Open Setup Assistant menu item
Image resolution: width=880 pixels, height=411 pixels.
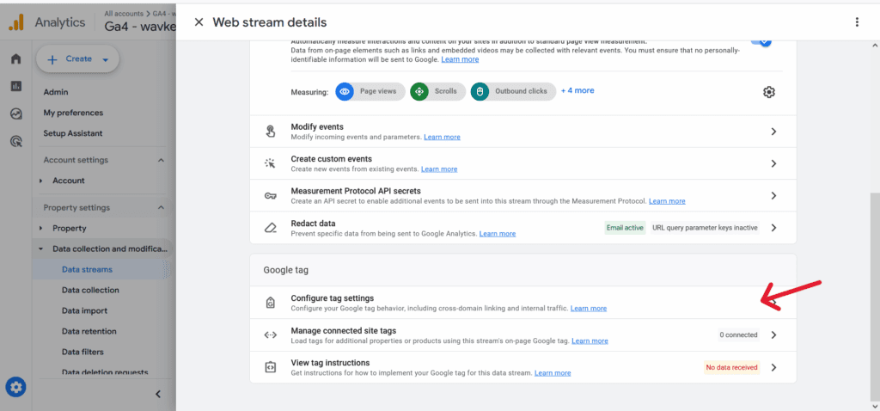tap(73, 133)
